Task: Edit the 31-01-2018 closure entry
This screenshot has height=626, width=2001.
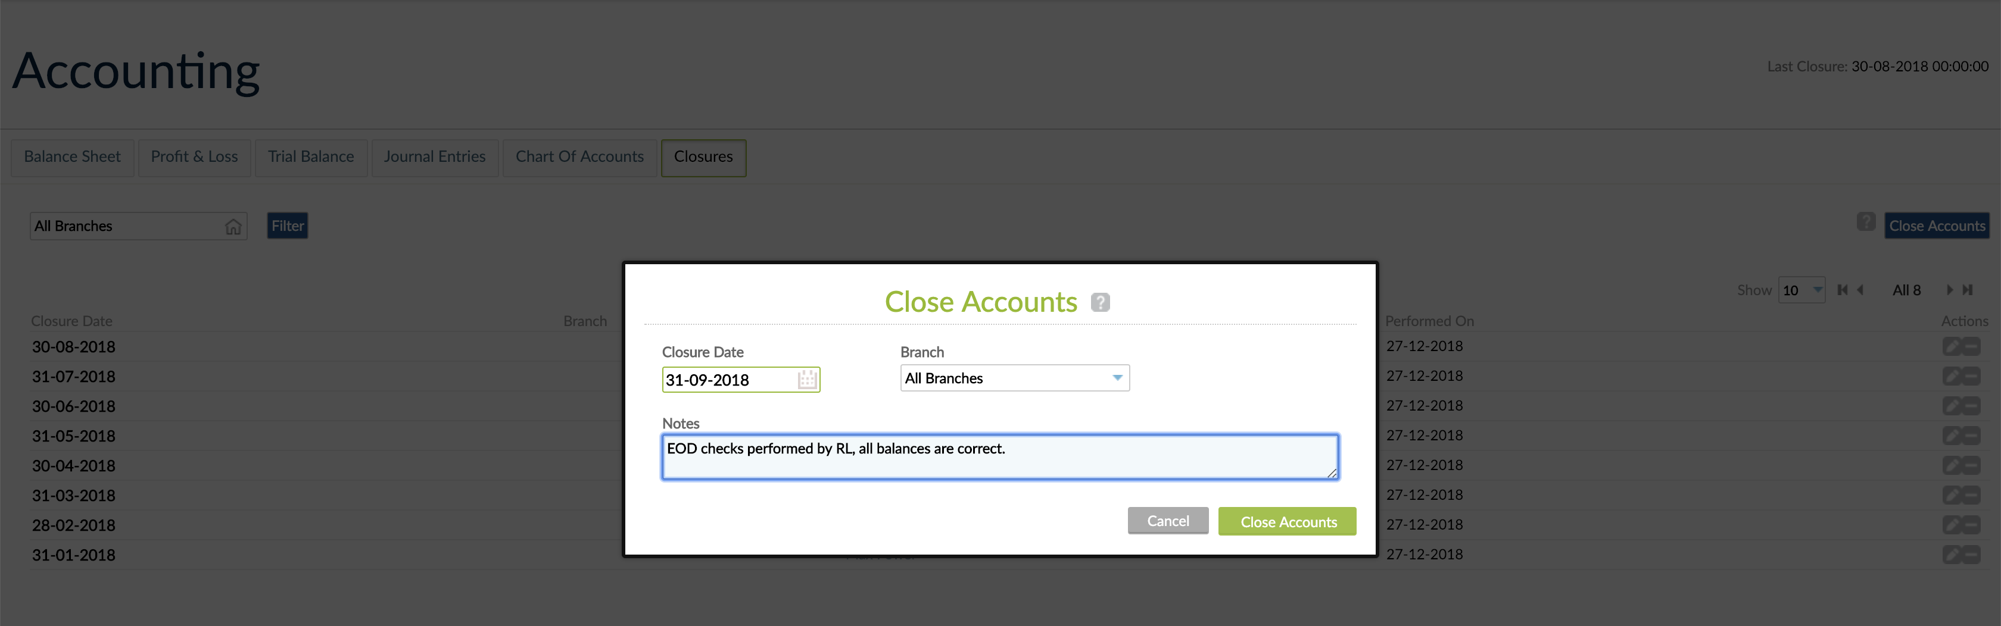Action: (x=1952, y=555)
